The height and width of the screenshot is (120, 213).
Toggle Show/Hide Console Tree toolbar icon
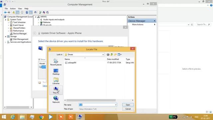(x=18, y=13)
